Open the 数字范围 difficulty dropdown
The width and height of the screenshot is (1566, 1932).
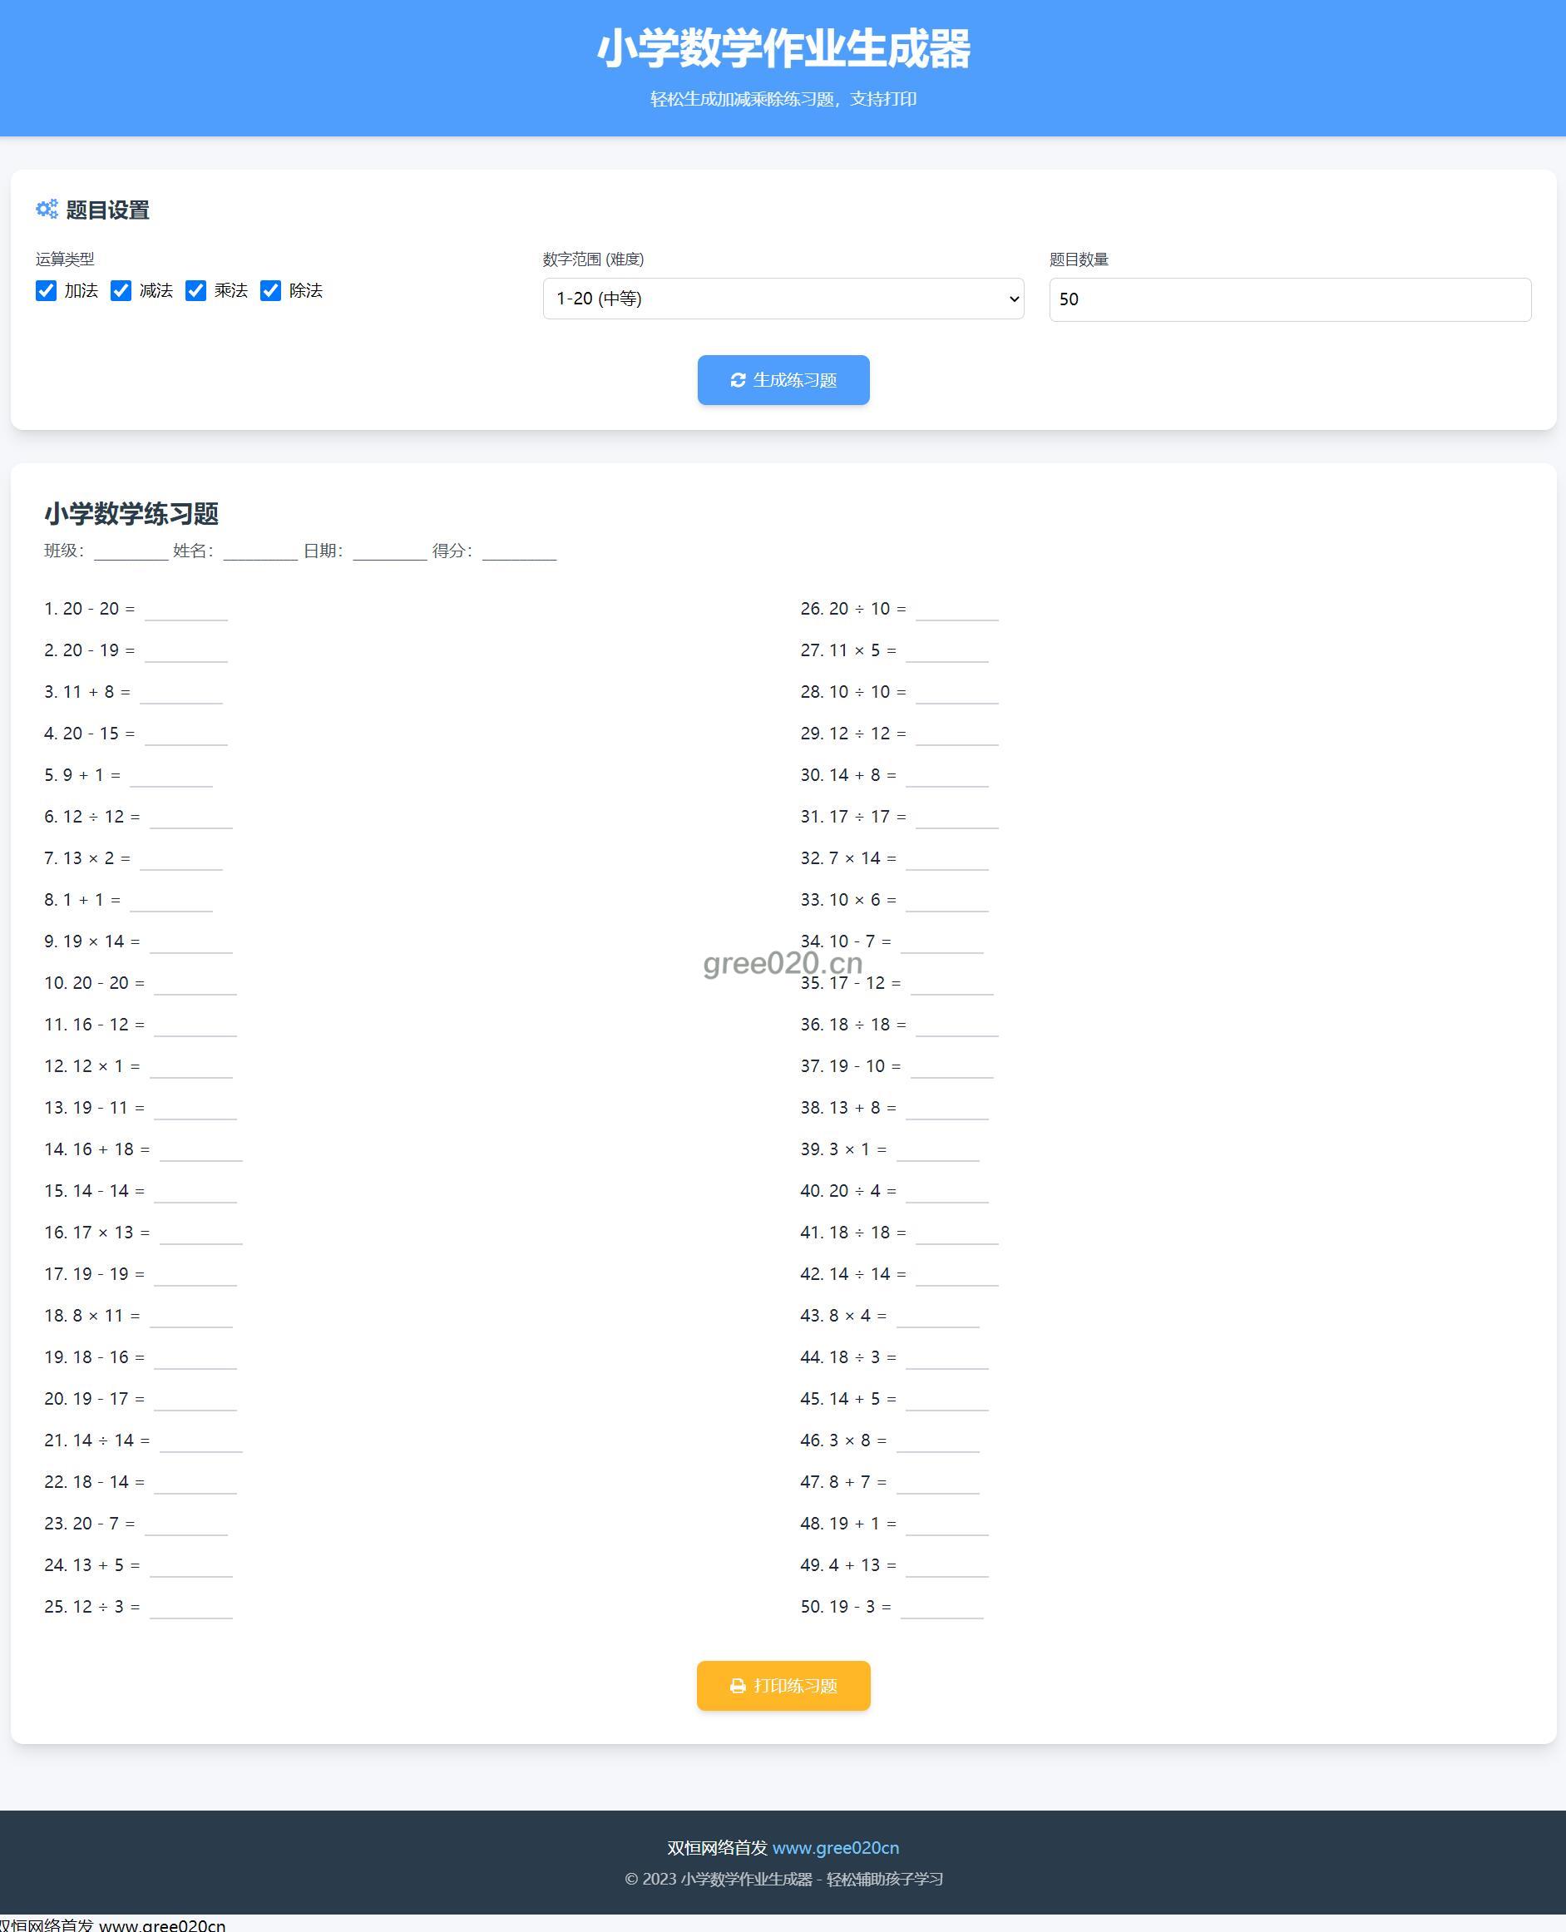782,299
